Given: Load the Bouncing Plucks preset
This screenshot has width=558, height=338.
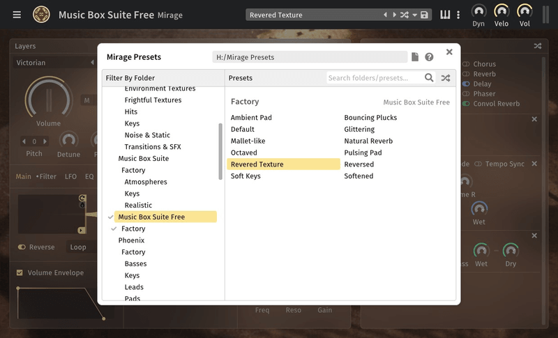Looking at the screenshot, I should [x=370, y=117].
